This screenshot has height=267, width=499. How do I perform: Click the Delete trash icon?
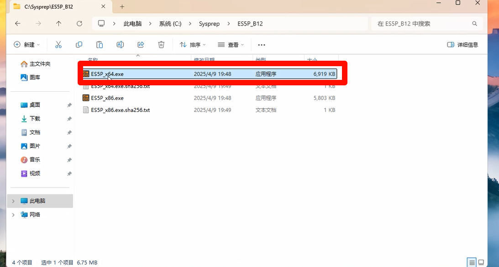tap(161, 44)
